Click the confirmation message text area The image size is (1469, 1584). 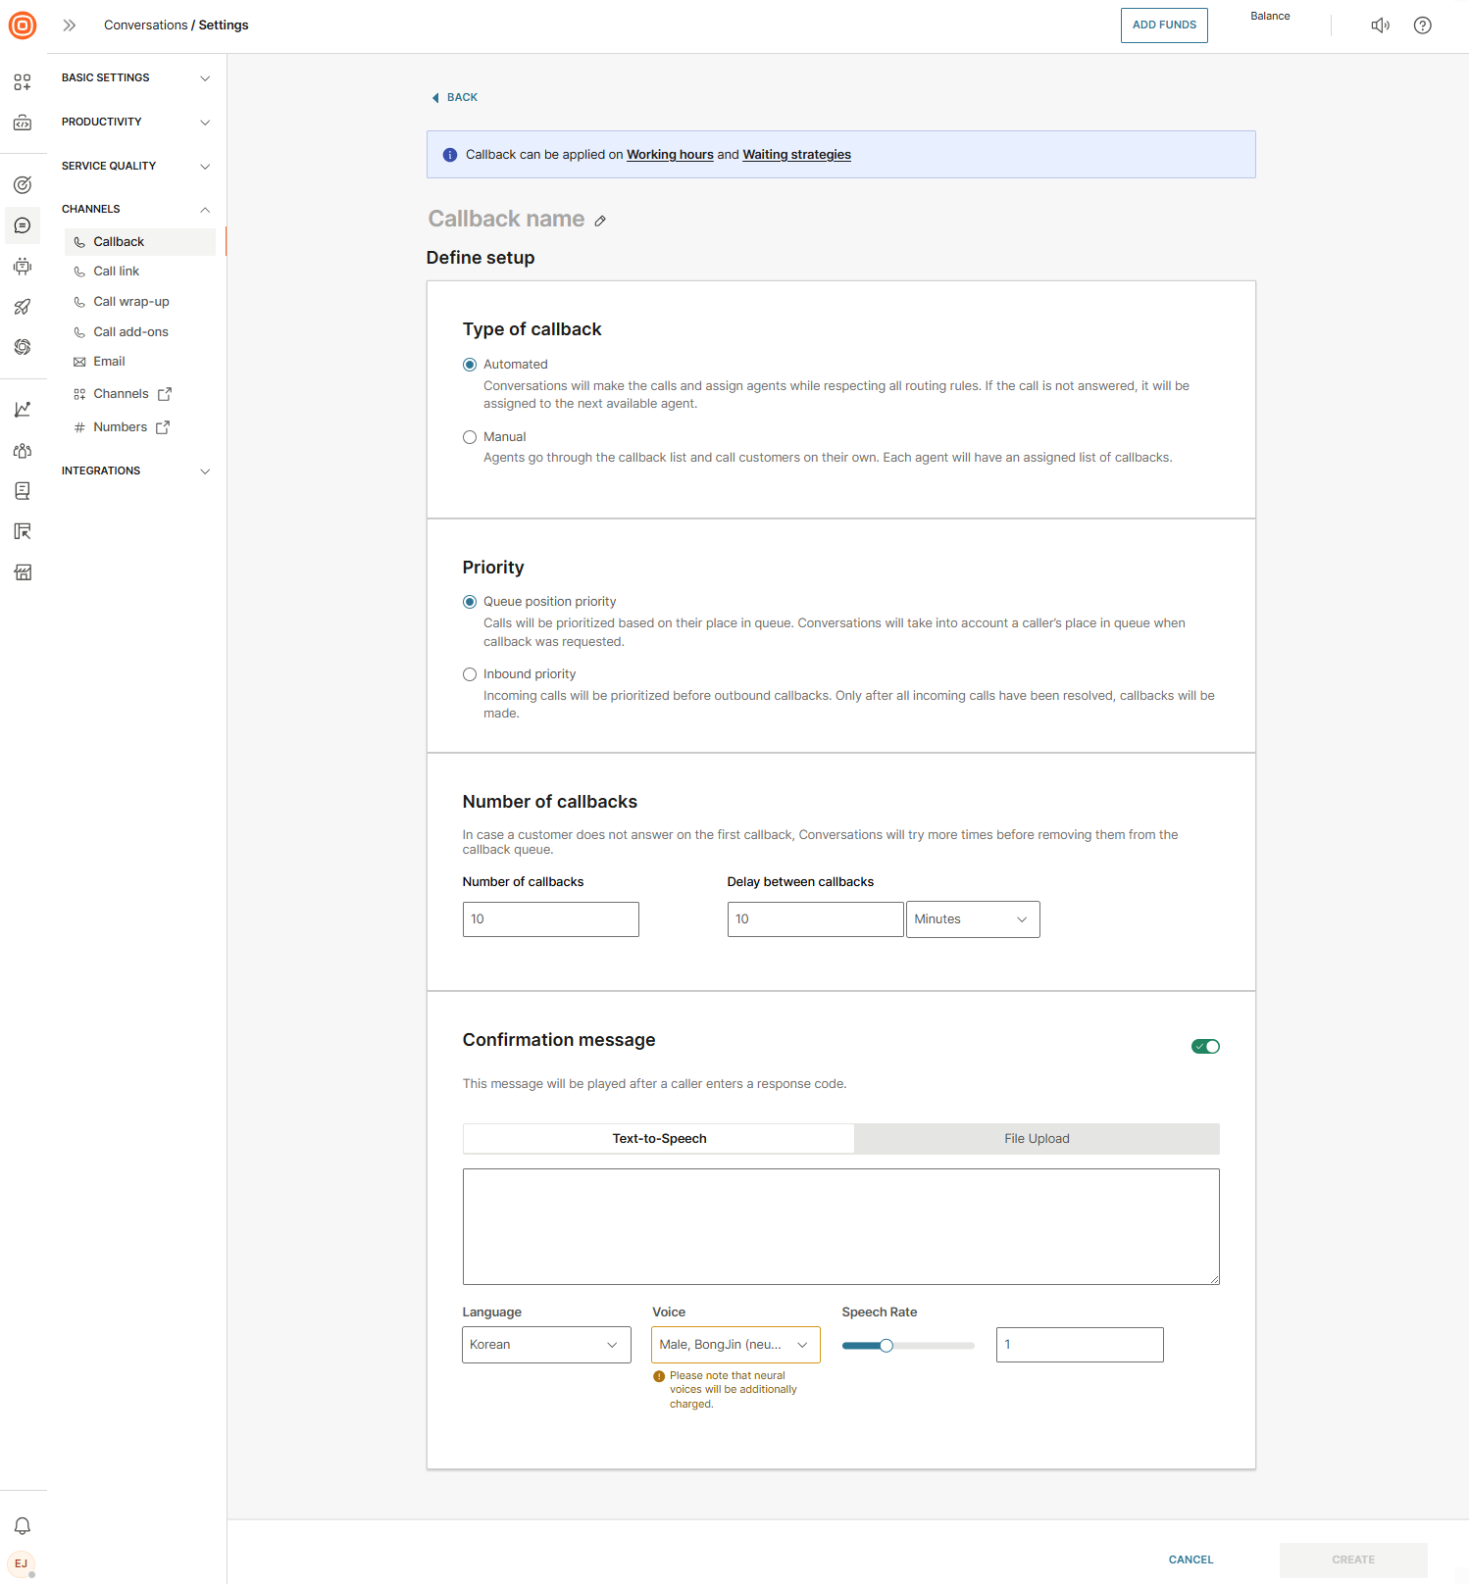[x=840, y=1226]
